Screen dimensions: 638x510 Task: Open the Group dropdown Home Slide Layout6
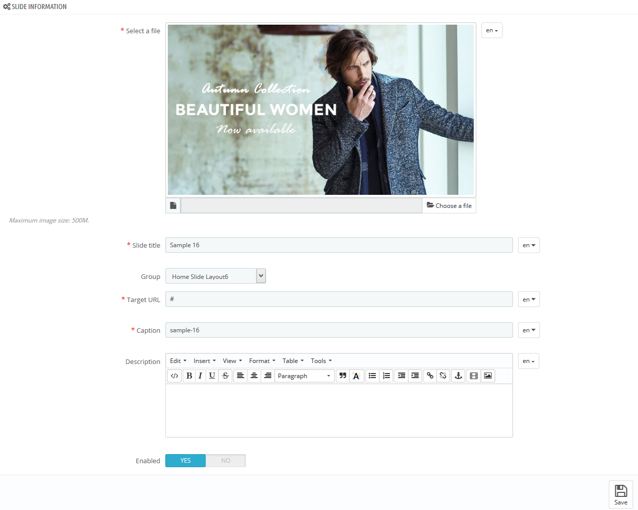[216, 276]
